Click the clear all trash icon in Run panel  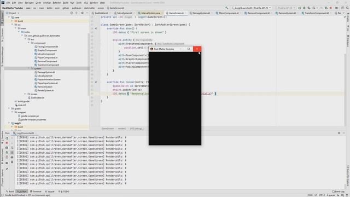click(12, 162)
